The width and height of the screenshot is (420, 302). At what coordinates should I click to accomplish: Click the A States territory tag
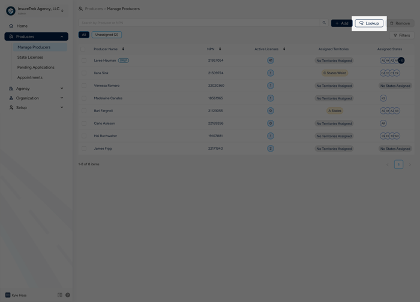(x=335, y=111)
